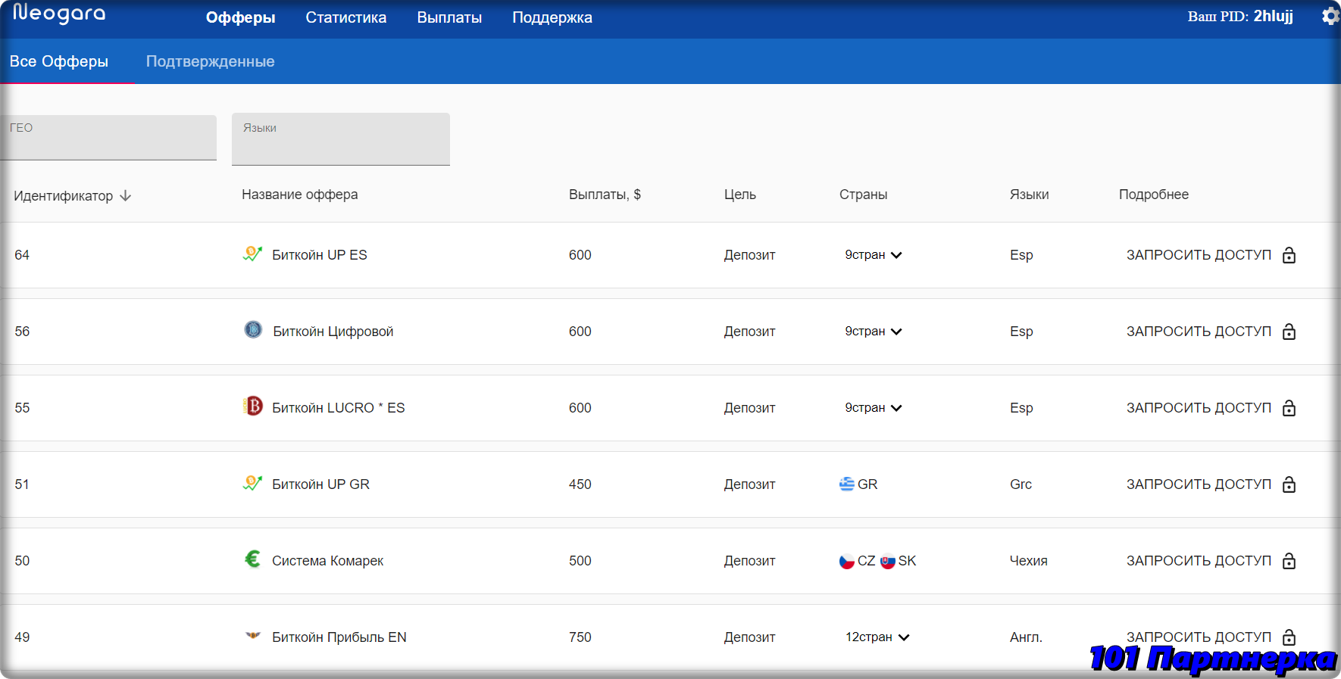Click the Название оффера column header

[x=299, y=195]
